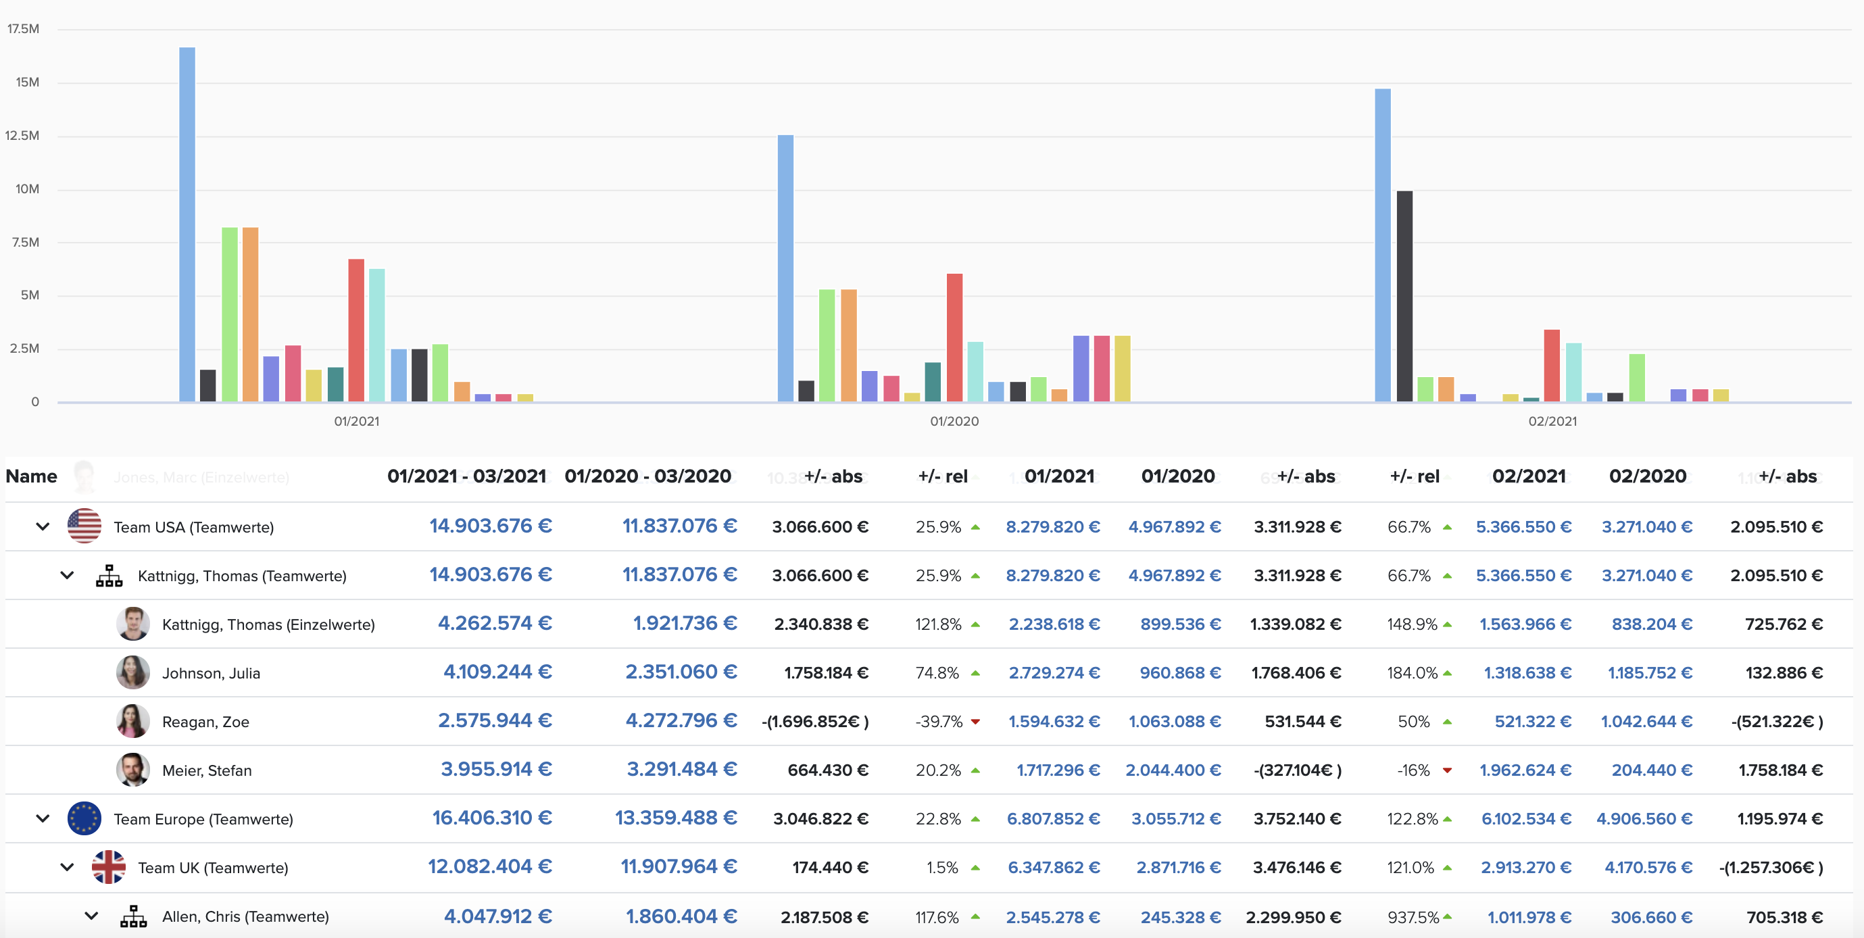Open Johnson, Julia value 4.109.244 €
Viewport: 1864px width, 938px height.
[498, 672]
